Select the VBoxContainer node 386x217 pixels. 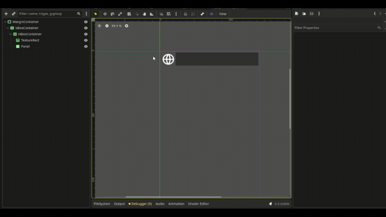[27, 28]
